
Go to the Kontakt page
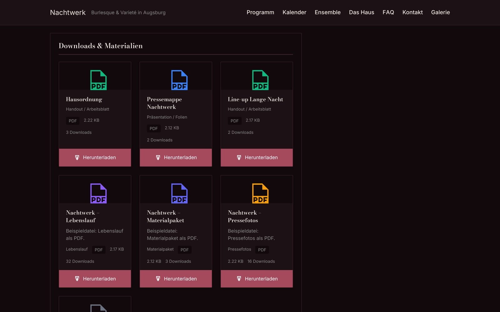point(412,12)
